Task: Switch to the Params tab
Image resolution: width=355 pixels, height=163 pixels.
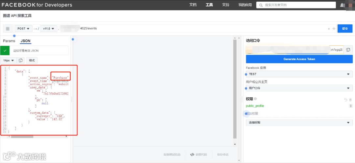Action: click(x=9, y=41)
